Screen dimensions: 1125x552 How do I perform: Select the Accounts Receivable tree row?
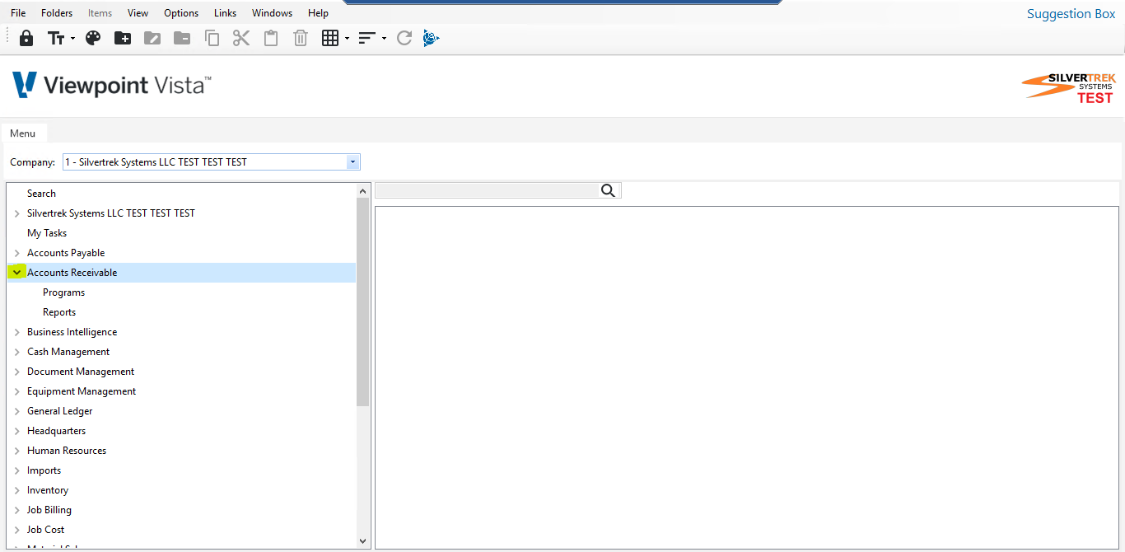point(181,273)
